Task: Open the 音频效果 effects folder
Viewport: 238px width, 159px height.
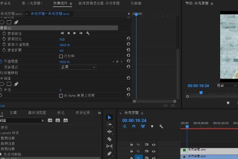Action: (x=10, y=138)
